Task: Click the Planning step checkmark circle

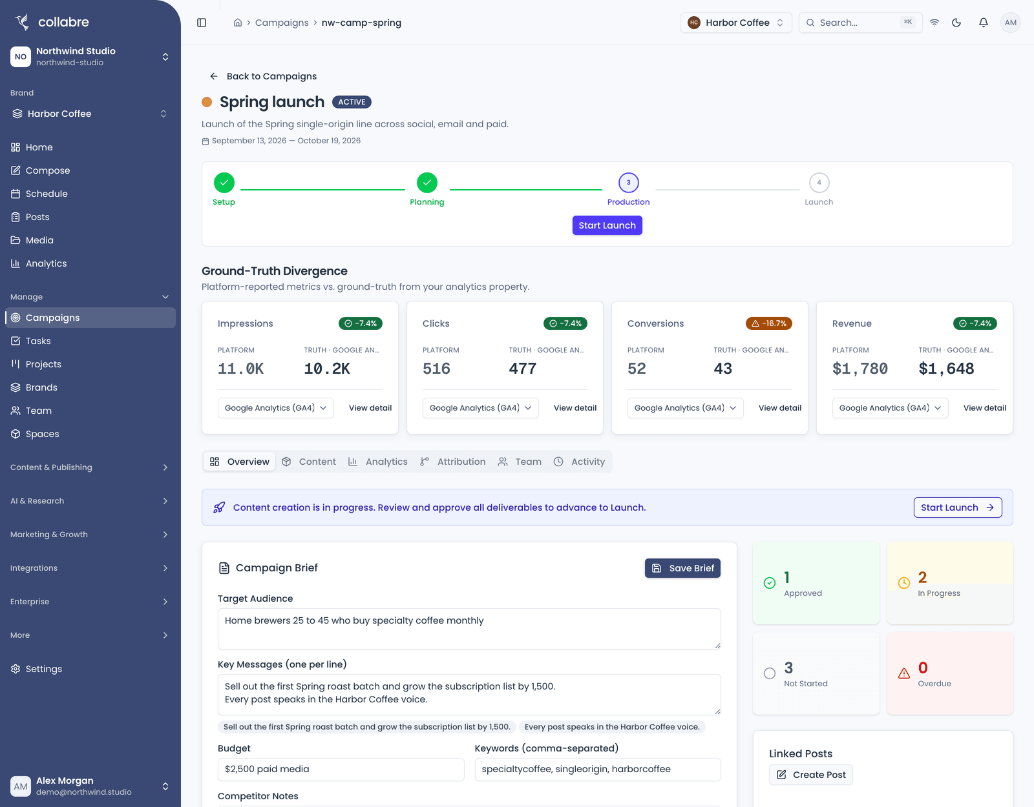Action: tap(427, 183)
